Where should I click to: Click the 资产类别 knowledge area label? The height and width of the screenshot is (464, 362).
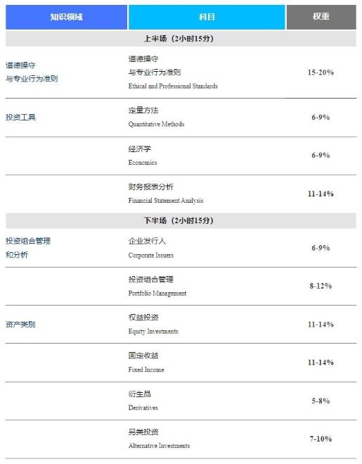(x=20, y=325)
